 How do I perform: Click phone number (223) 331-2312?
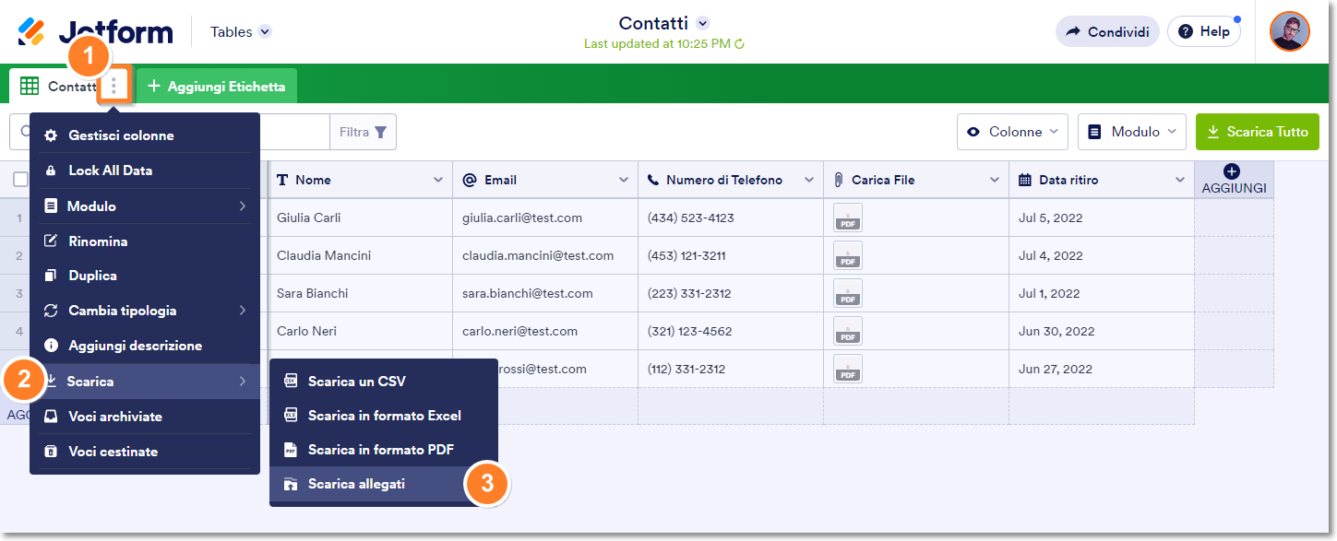pyautogui.click(x=689, y=293)
